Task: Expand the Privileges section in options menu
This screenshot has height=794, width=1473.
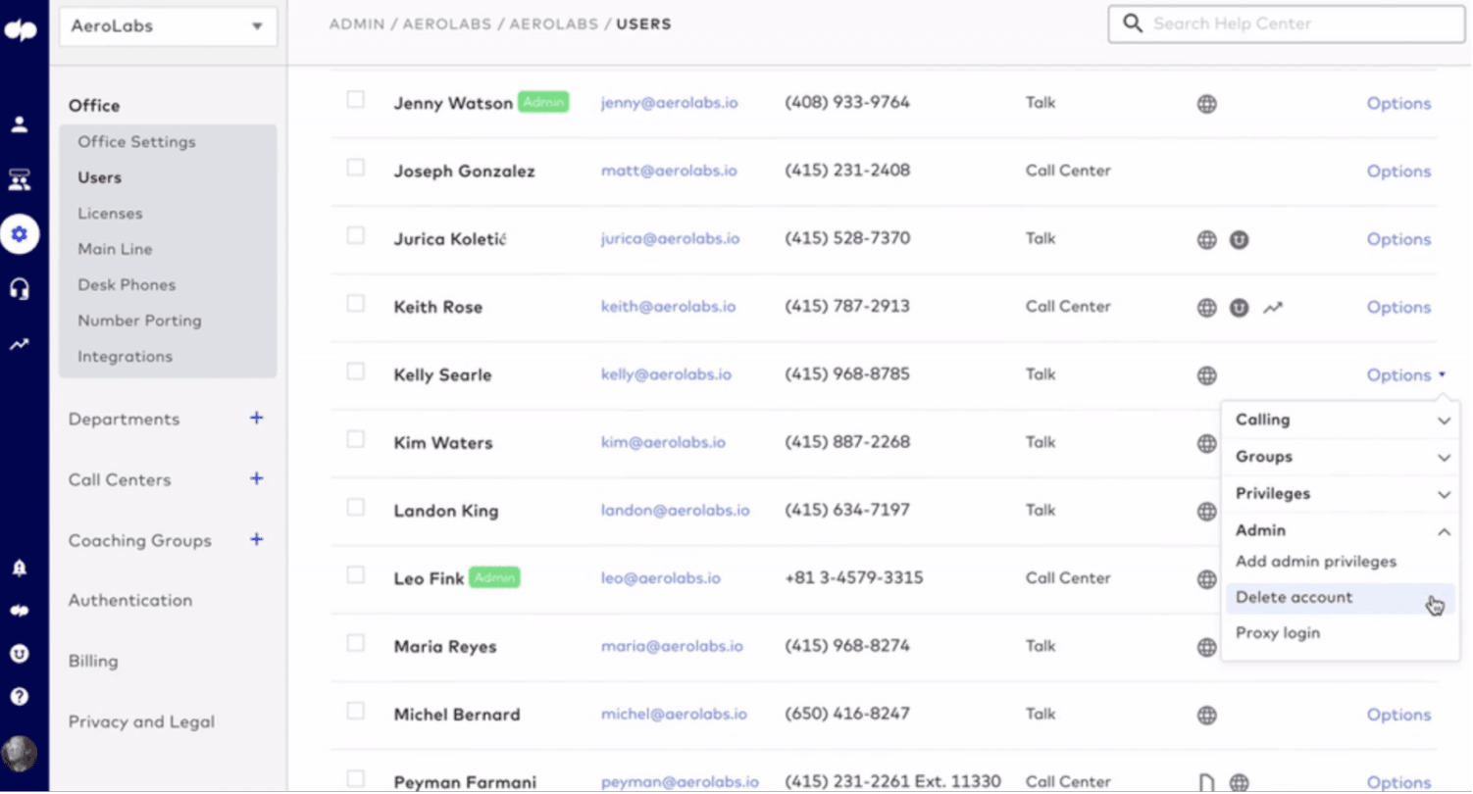Action: click(x=1341, y=494)
